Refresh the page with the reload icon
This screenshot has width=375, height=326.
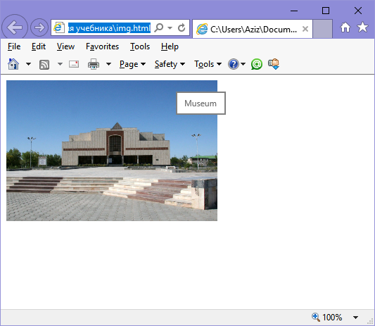[182, 27]
